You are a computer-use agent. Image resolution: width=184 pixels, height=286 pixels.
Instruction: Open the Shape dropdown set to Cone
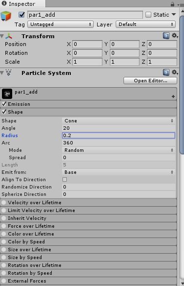tap(119, 121)
